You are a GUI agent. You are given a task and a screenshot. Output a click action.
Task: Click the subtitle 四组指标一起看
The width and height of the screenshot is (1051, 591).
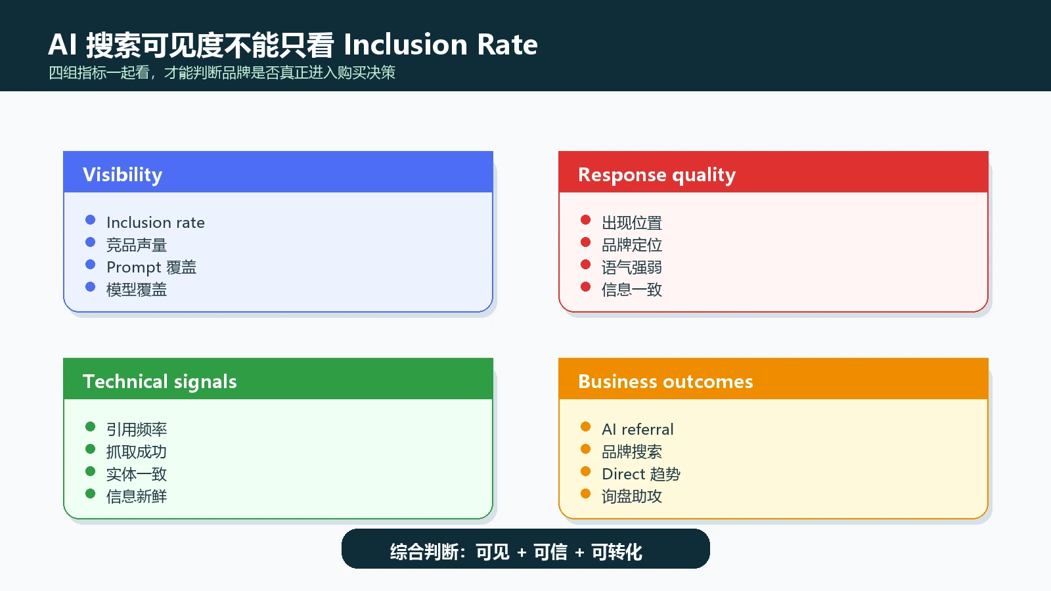[222, 73]
